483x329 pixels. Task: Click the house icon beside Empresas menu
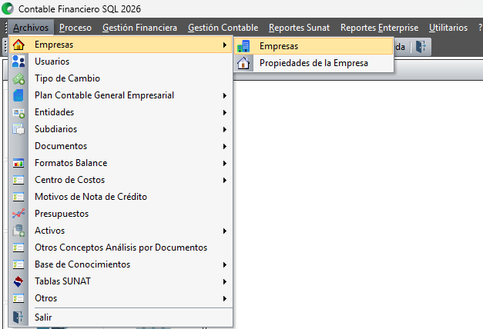click(x=18, y=45)
